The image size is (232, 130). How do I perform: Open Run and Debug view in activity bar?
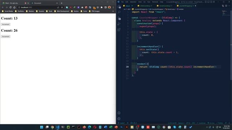coord(119,24)
